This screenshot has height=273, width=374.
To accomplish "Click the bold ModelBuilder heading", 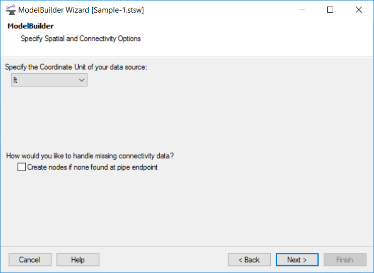I will coord(31,26).
